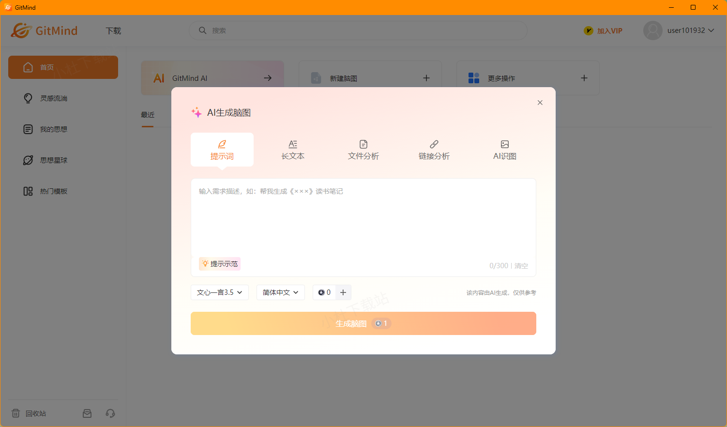Click the plus to add credits
Image resolution: width=727 pixels, height=427 pixels.
(343, 292)
